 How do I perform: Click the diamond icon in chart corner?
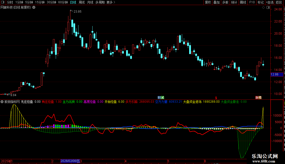tap(263, 8)
